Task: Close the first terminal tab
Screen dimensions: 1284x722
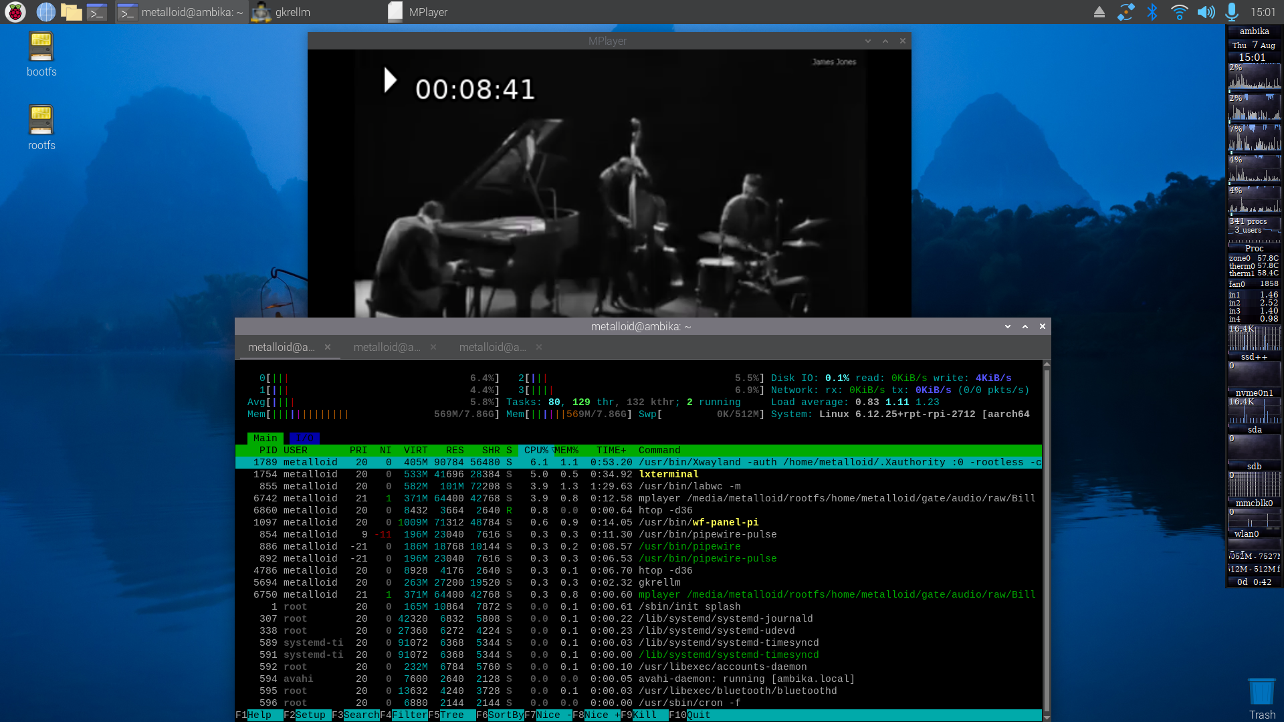Action: (328, 347)
